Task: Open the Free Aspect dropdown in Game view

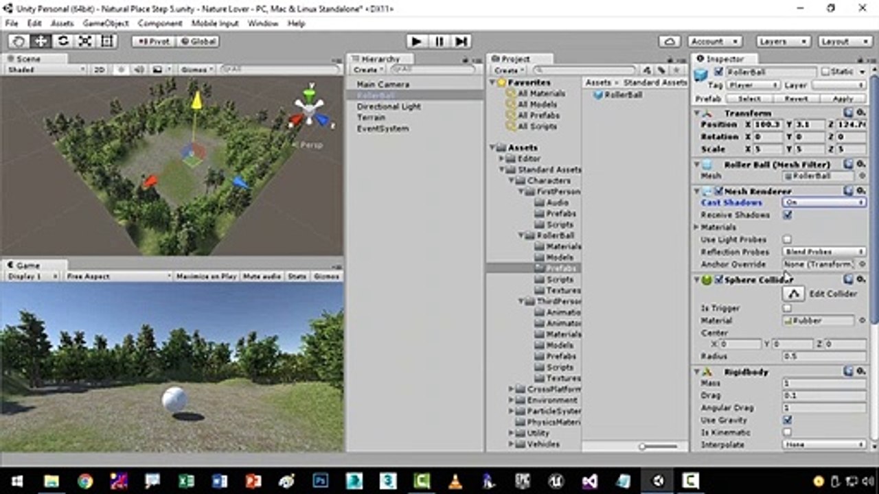Action: (x=117, y=276)
